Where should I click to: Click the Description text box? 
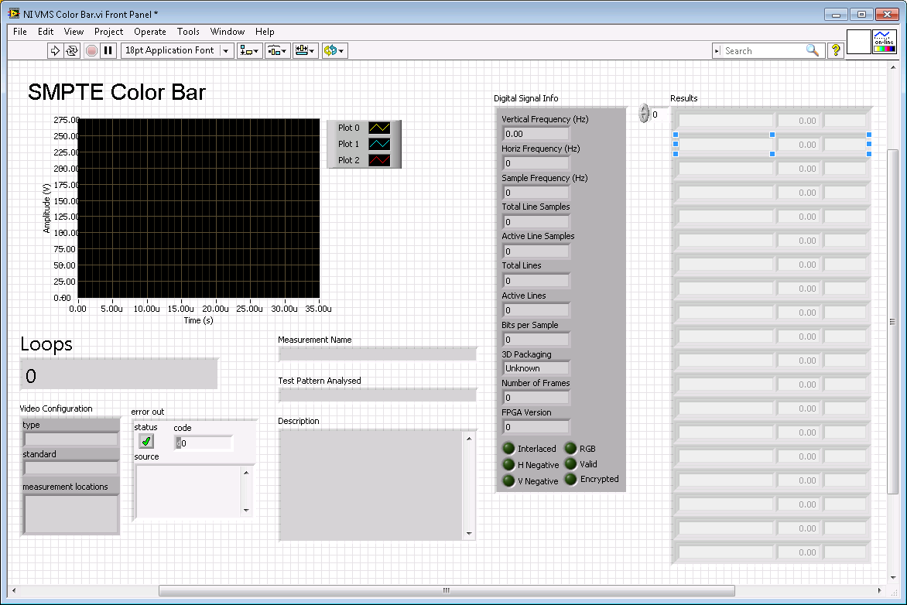[x=371, y=486]
